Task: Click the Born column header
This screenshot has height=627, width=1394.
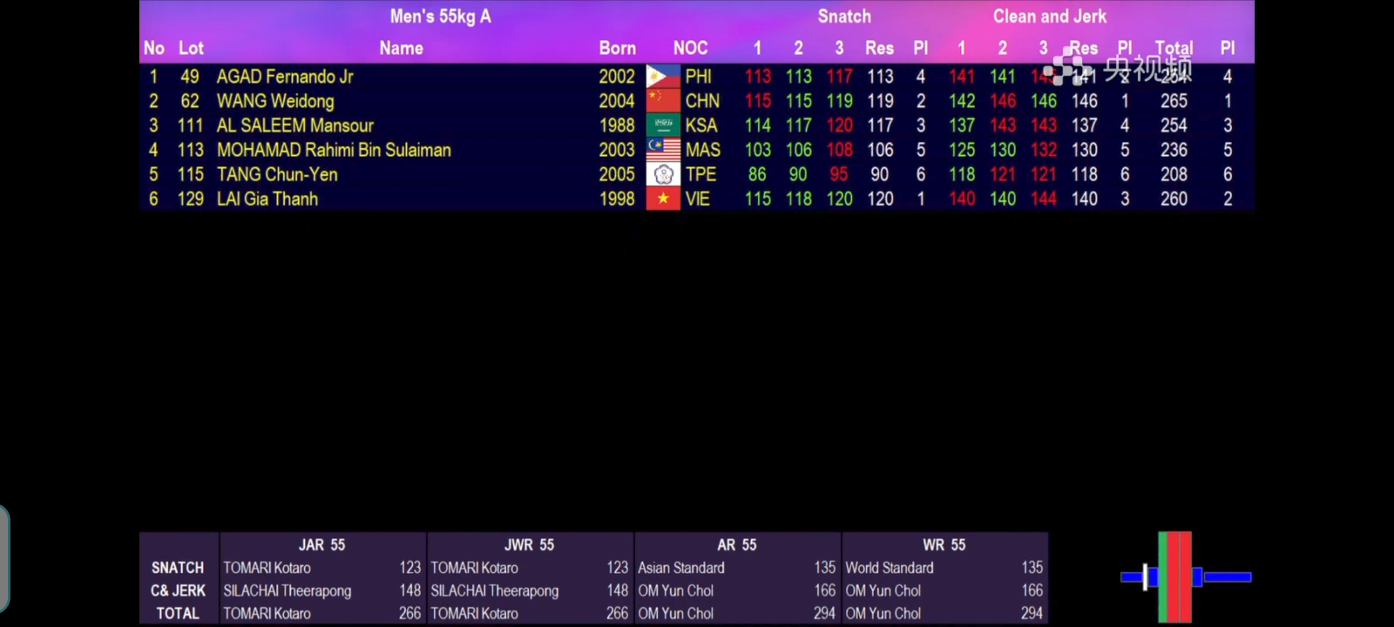Action: (617, 48)
